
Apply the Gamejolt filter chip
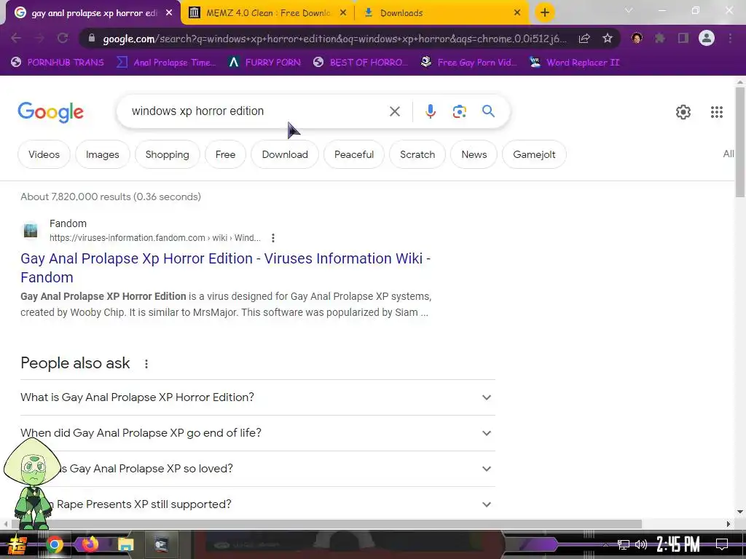tap(534, 154)
